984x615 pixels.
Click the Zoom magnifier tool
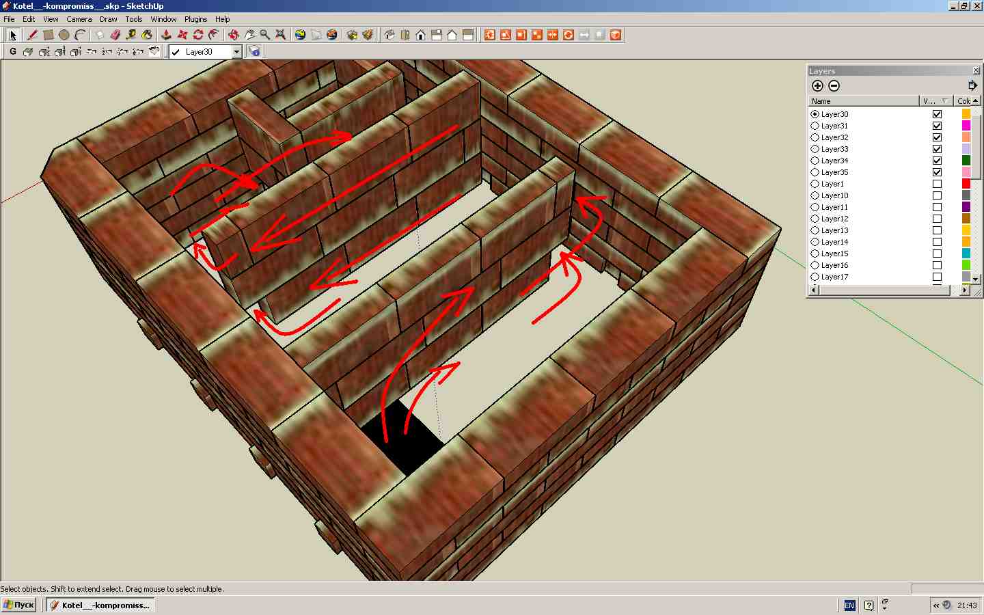click(x=265, y=35)
